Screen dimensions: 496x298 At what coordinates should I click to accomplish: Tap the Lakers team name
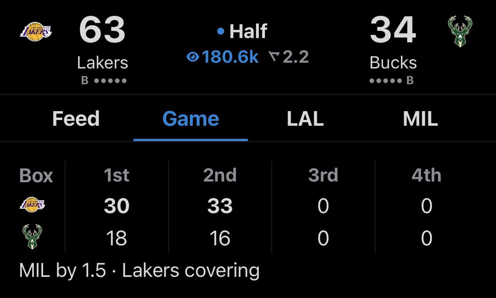point(103,63)
